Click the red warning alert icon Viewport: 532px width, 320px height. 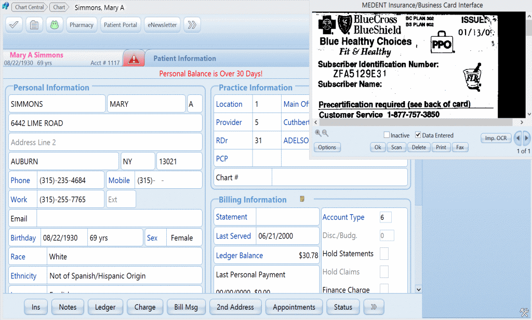click(x=134, y=59)
